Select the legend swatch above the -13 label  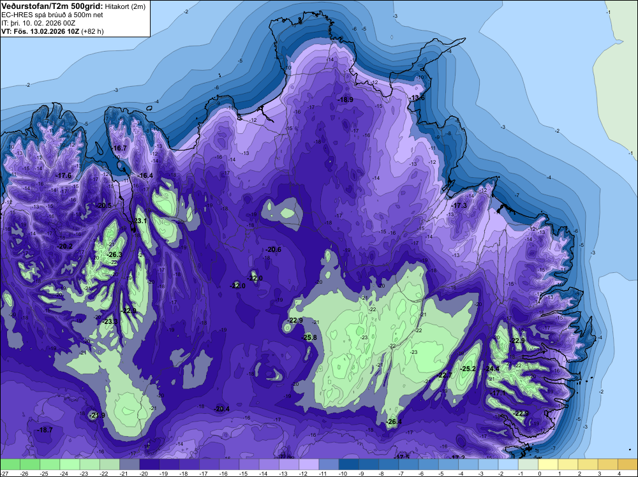289,464
